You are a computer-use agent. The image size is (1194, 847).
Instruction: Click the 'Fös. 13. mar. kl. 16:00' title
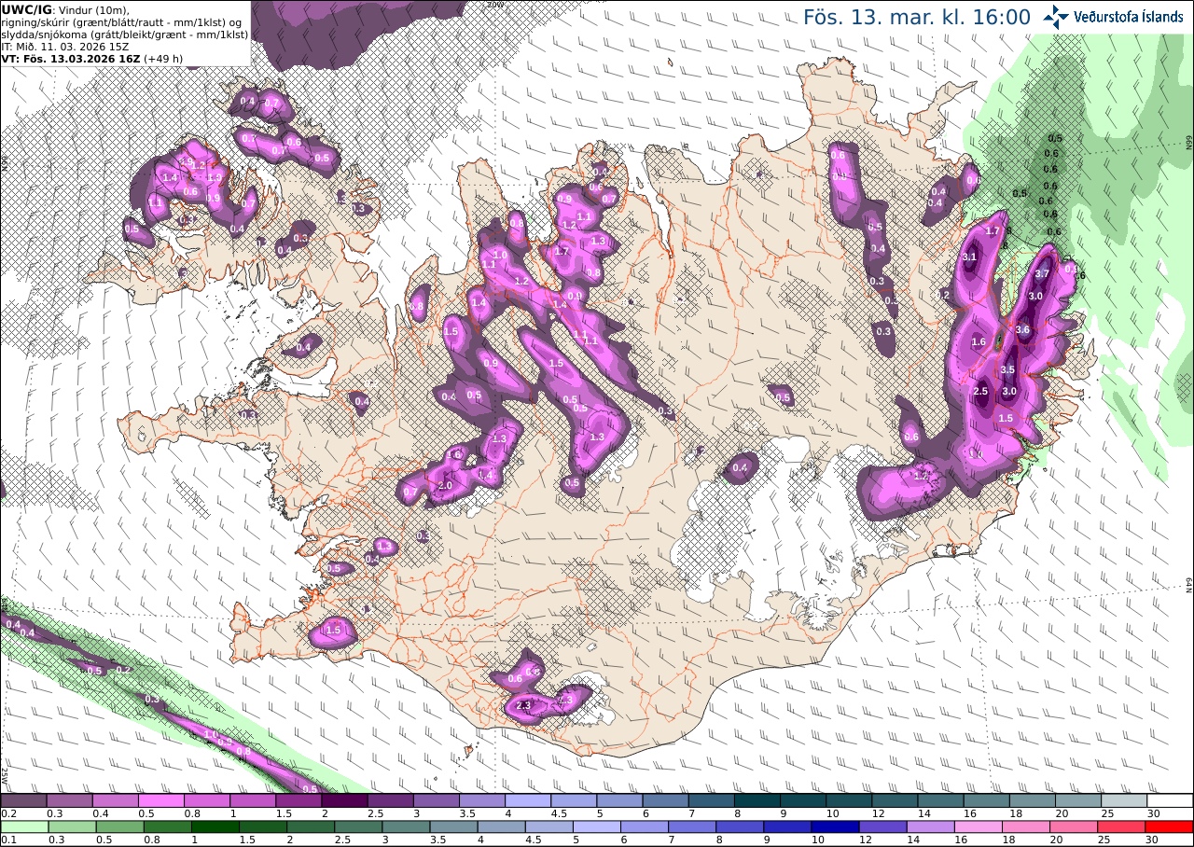pyautogui.click(x=917, y=18)
